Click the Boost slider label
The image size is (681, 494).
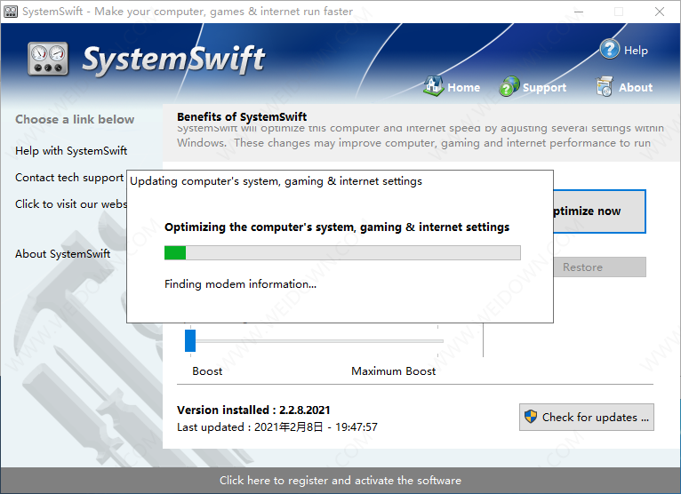[207, 371]
